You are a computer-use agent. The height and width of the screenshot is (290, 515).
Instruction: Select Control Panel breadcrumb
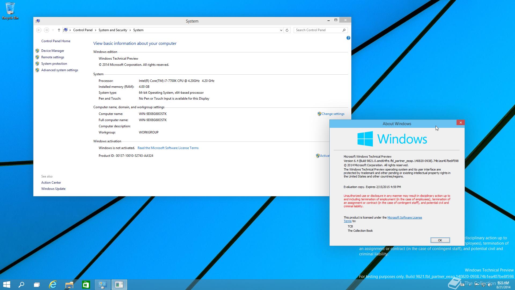click(x=83, y=30)
